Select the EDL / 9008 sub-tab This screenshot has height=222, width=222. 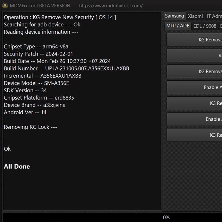[205, 26]
